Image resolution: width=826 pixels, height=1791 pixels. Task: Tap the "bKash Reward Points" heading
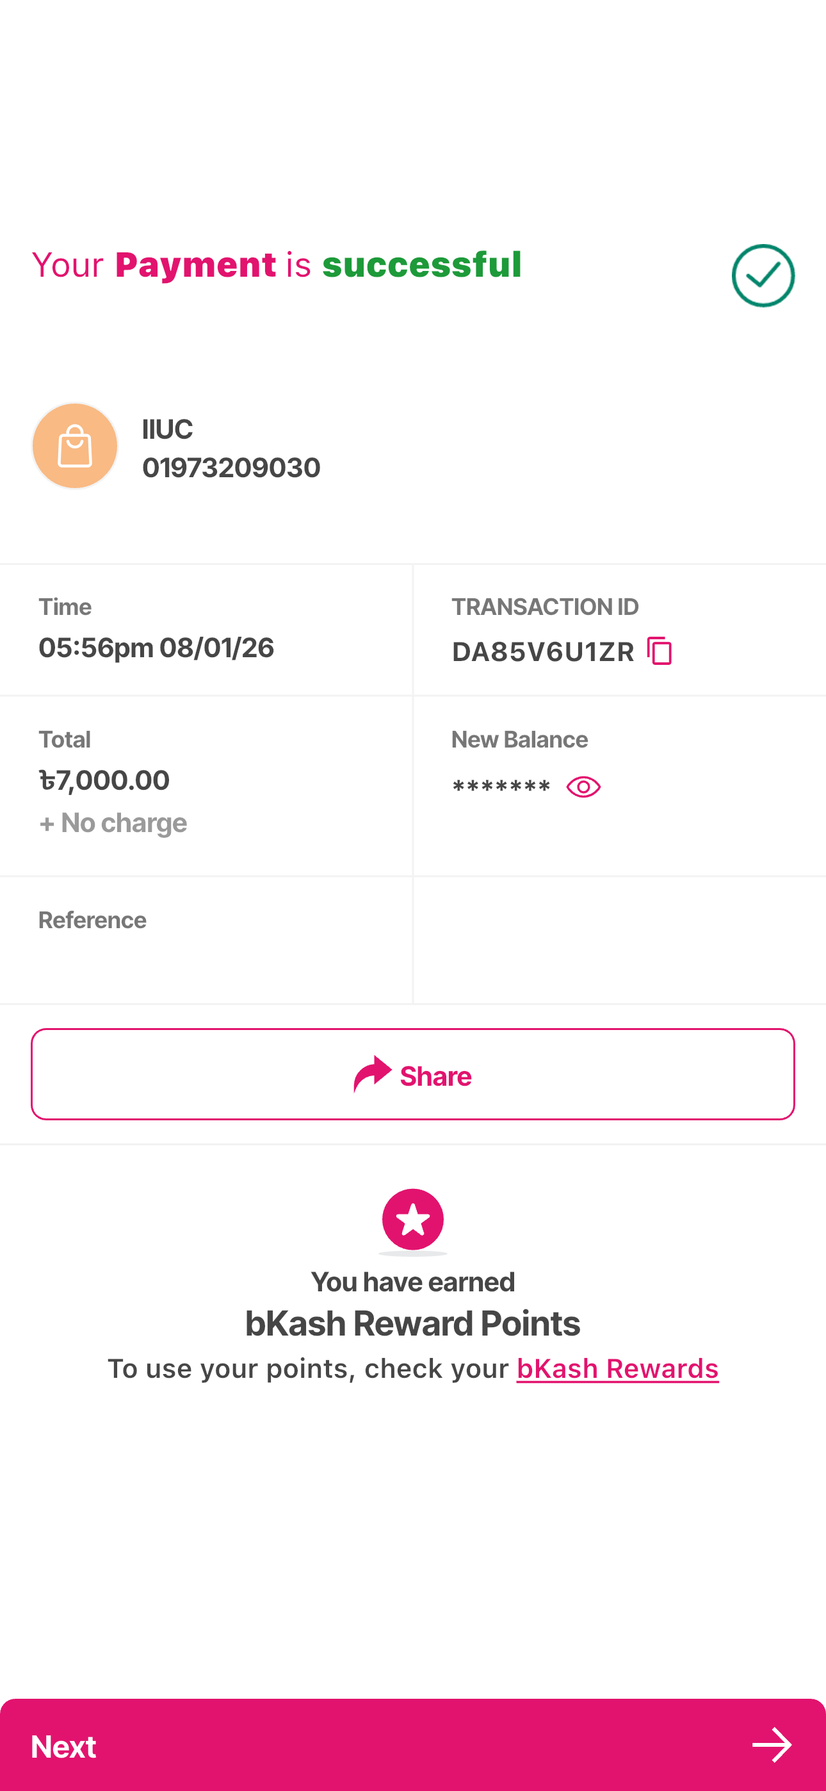pyautogui.click(x=412, y=1323)
